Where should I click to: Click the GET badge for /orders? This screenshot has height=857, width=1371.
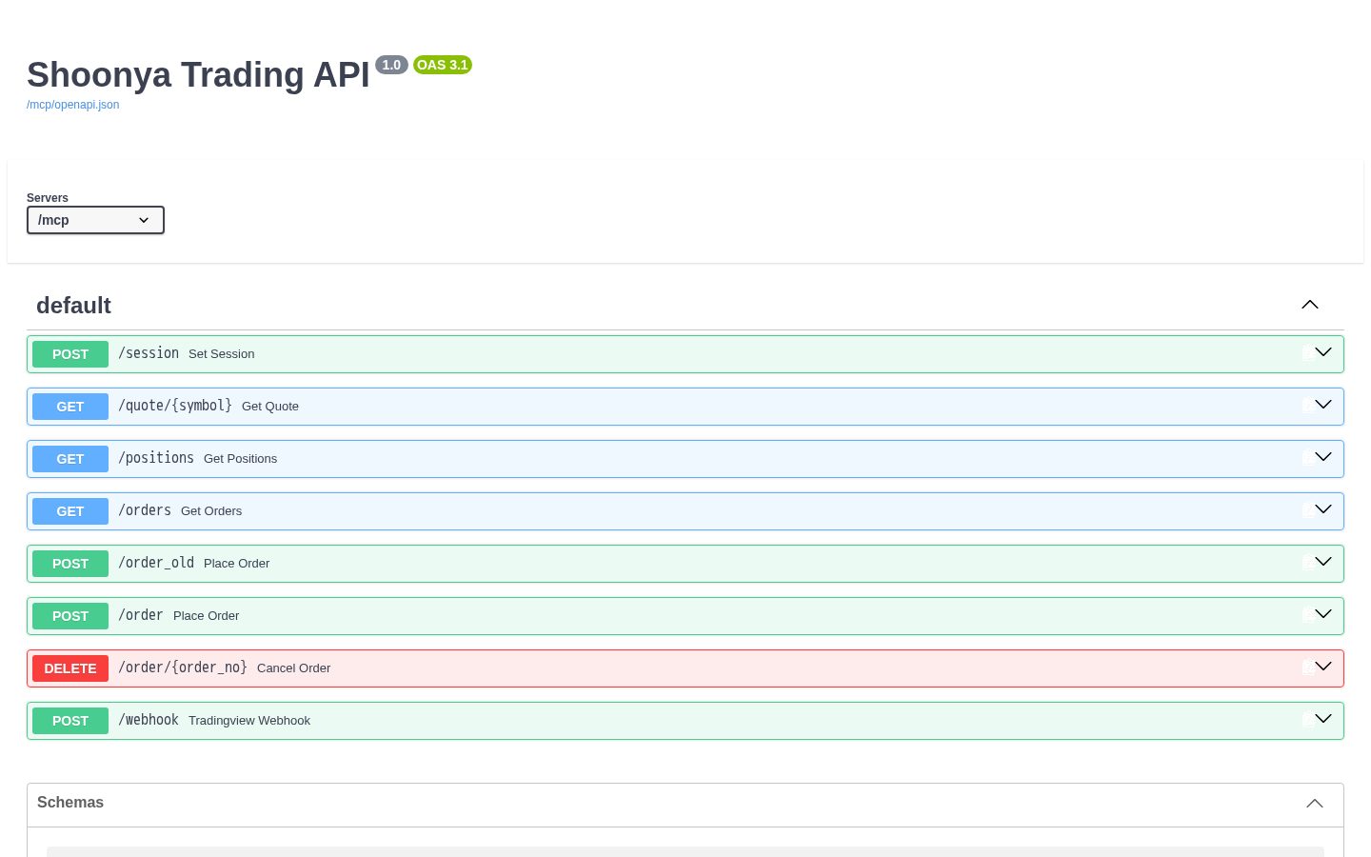coord(70,511)
